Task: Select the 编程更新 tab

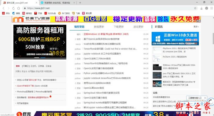Action: (x=79, y=27)
